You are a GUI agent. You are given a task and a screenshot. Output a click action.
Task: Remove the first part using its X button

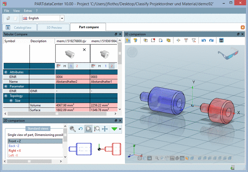pyautogui.click(x=84, y=49)
